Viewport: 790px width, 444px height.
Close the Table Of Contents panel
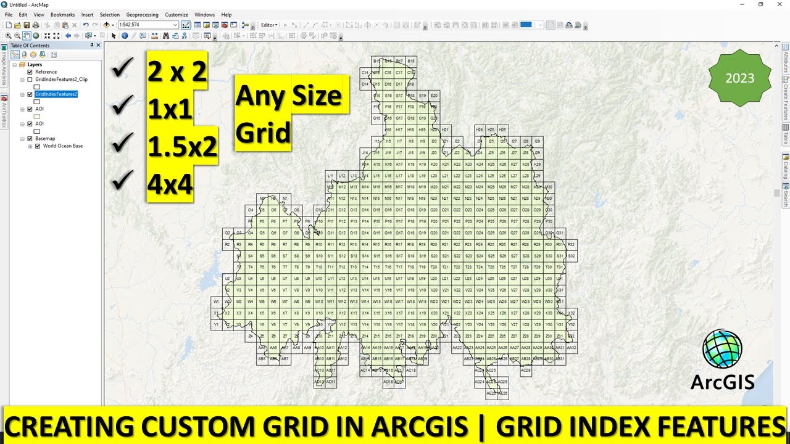coord(98,45)
